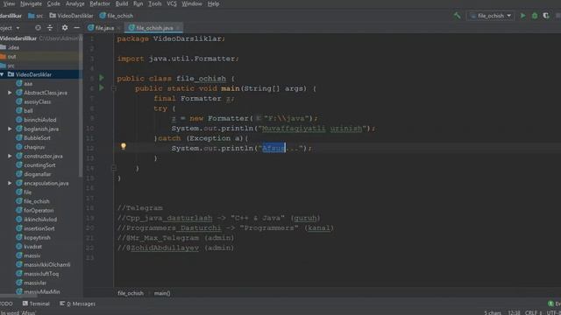
Task: Run file_ochish with the green play button
Action: [522, 16]
